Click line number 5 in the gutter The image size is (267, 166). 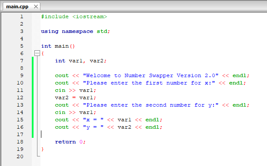coord(22,46)
